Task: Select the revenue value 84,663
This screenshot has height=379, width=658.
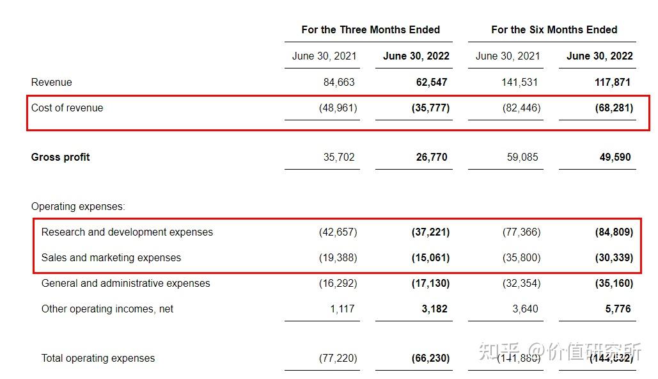Action: [339, 82]
